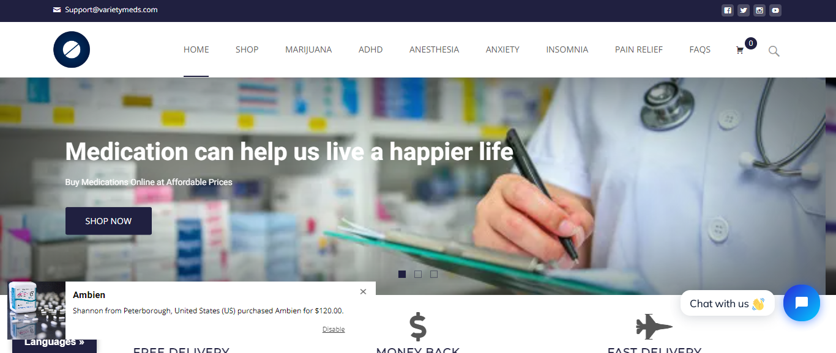
Task: Open the INSOMNIA menu item
Action: (567, 49)
